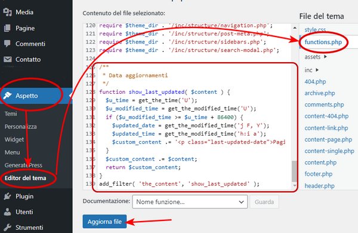Open the Nome funzione dropdown

(190, 202)
